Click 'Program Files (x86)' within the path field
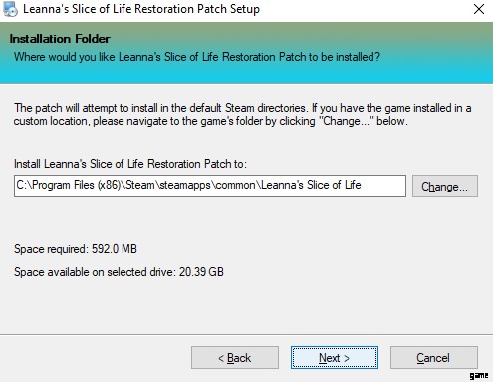 point(76,185)
